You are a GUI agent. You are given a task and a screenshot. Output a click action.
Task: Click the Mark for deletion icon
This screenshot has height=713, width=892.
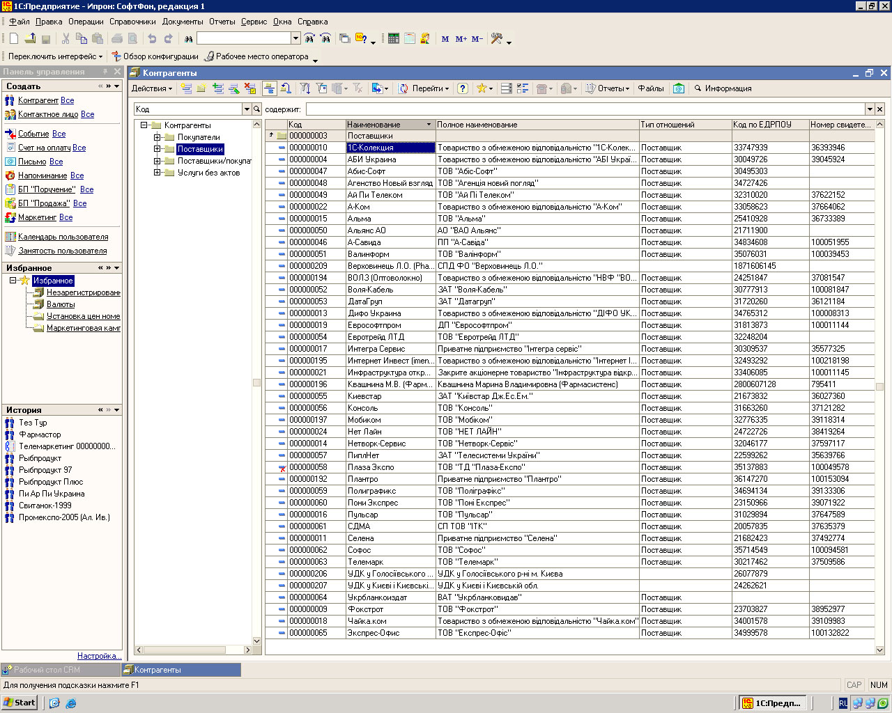coord(250,88)
